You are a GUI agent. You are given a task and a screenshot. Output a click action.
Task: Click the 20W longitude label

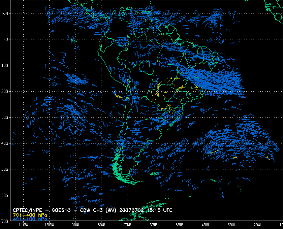(x=257, y=225)
